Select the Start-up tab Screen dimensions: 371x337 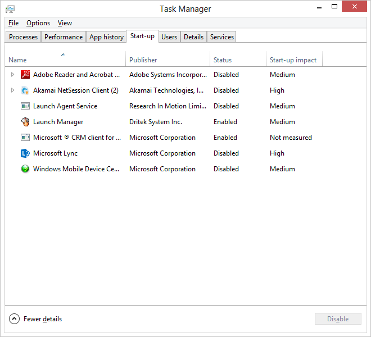click(x=142, y=36)
